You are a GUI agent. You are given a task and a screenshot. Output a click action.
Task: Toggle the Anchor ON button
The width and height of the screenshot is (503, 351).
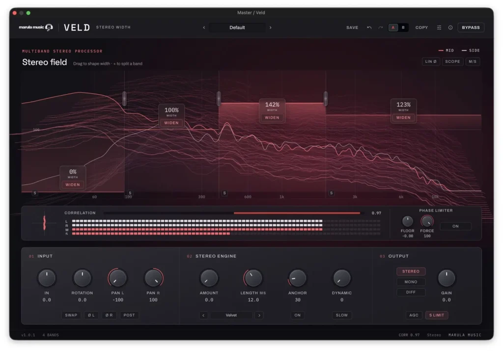point(297,316)
